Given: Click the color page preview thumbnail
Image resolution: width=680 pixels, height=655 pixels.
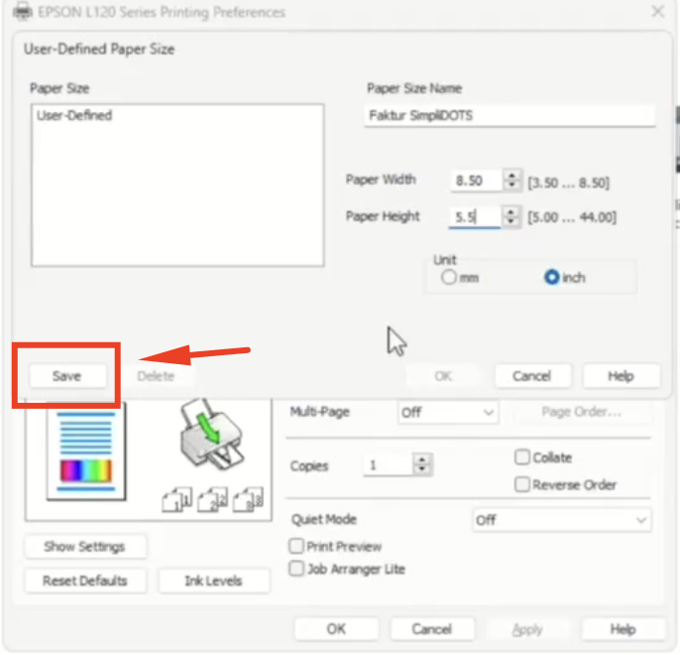Looking at the screenshot, I should (85, 453).
